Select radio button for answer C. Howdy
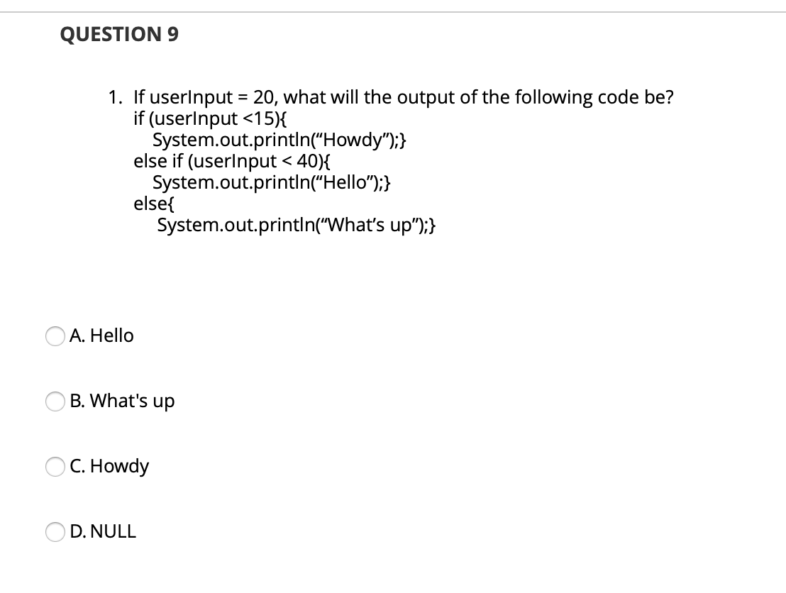Screen dimensions: 786x593 click(55, 467)
